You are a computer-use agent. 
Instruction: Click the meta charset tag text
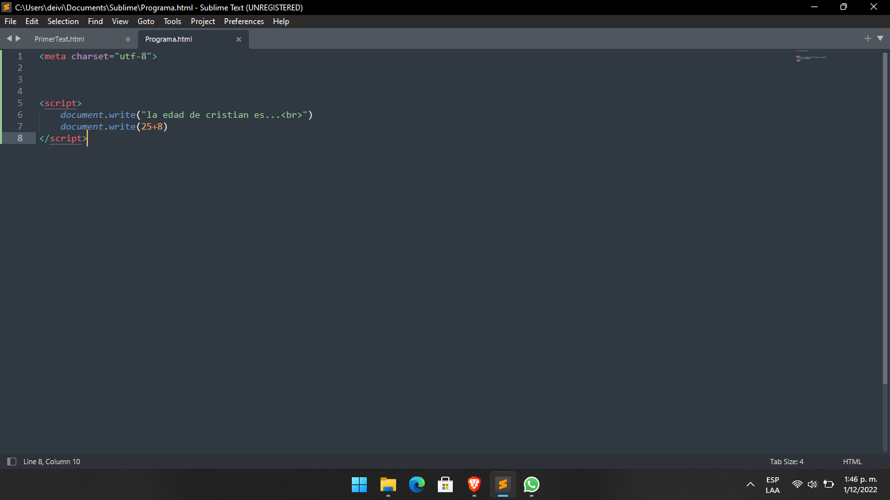tap(98, 56)
